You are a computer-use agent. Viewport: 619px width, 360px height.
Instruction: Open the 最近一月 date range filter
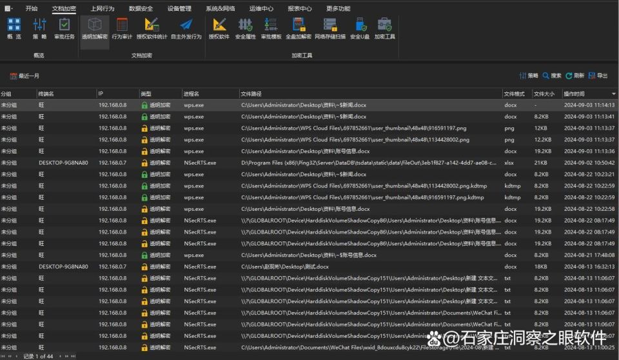click(x=25, y=76)
